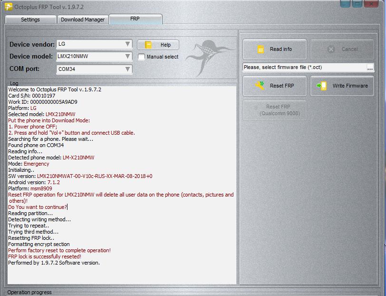Click Reset FRP (Qualcomm 9008) button

coord(275,110)
